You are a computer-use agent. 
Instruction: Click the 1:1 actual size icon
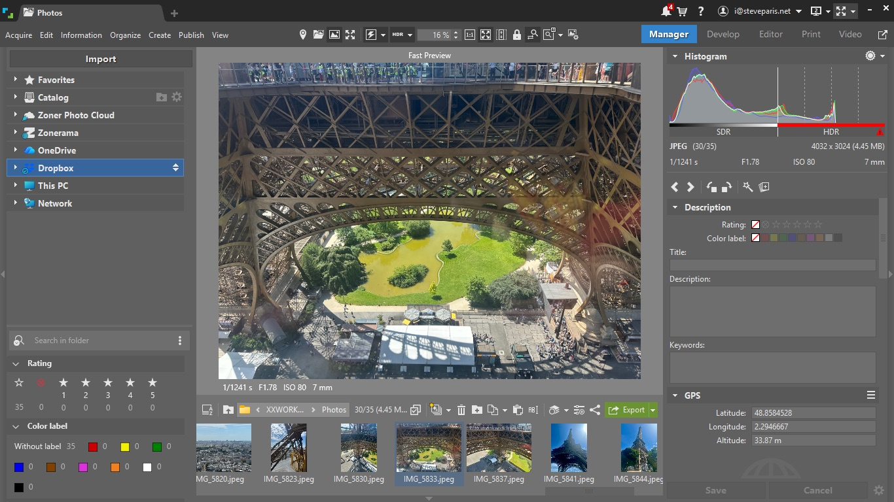(x=470, y=35)
